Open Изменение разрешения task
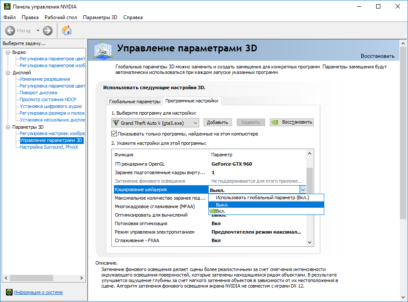This screenshot has height=302, width=408. pyautogui.click(x=45, y=79)
